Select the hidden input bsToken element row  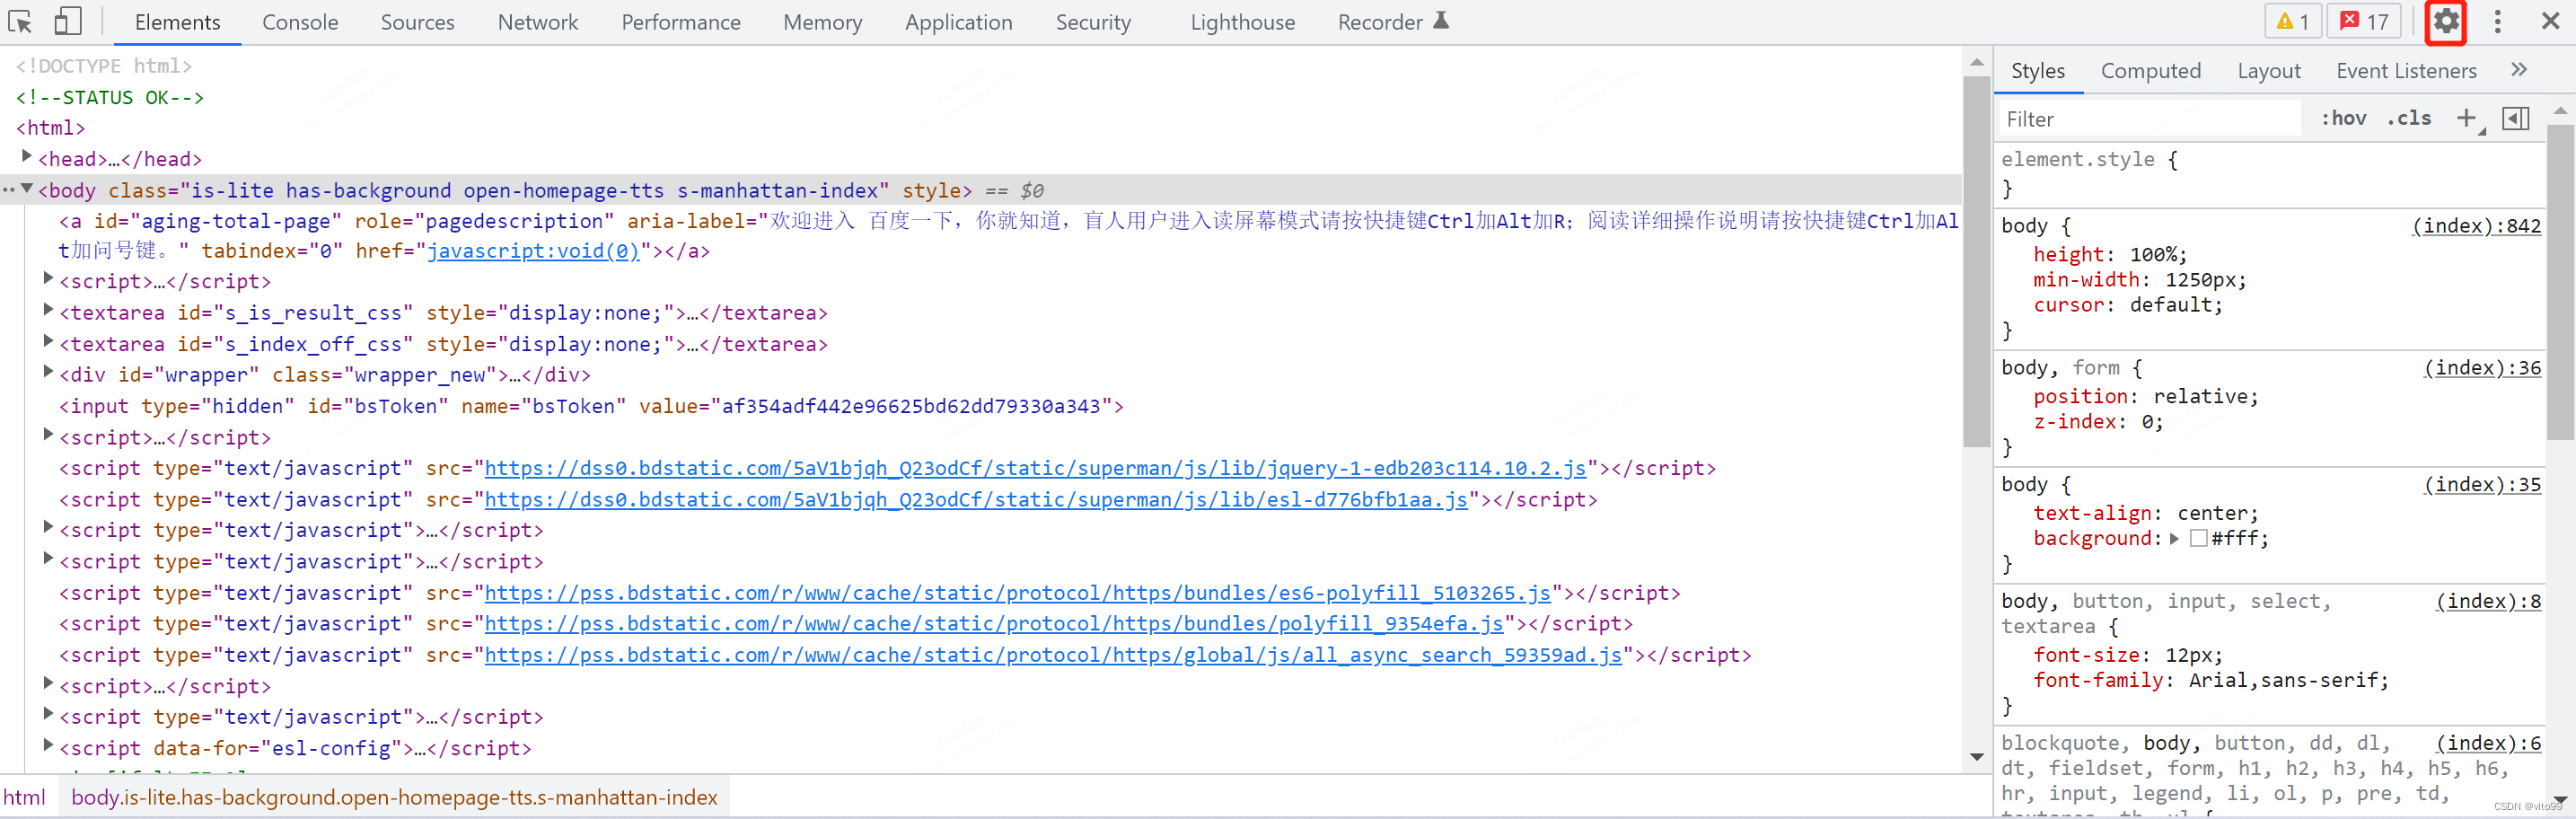coord(590,406)
